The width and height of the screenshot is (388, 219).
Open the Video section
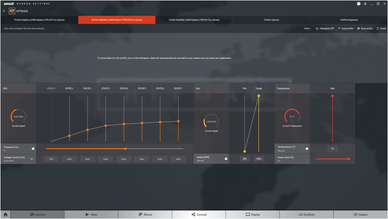click(91, 214)
